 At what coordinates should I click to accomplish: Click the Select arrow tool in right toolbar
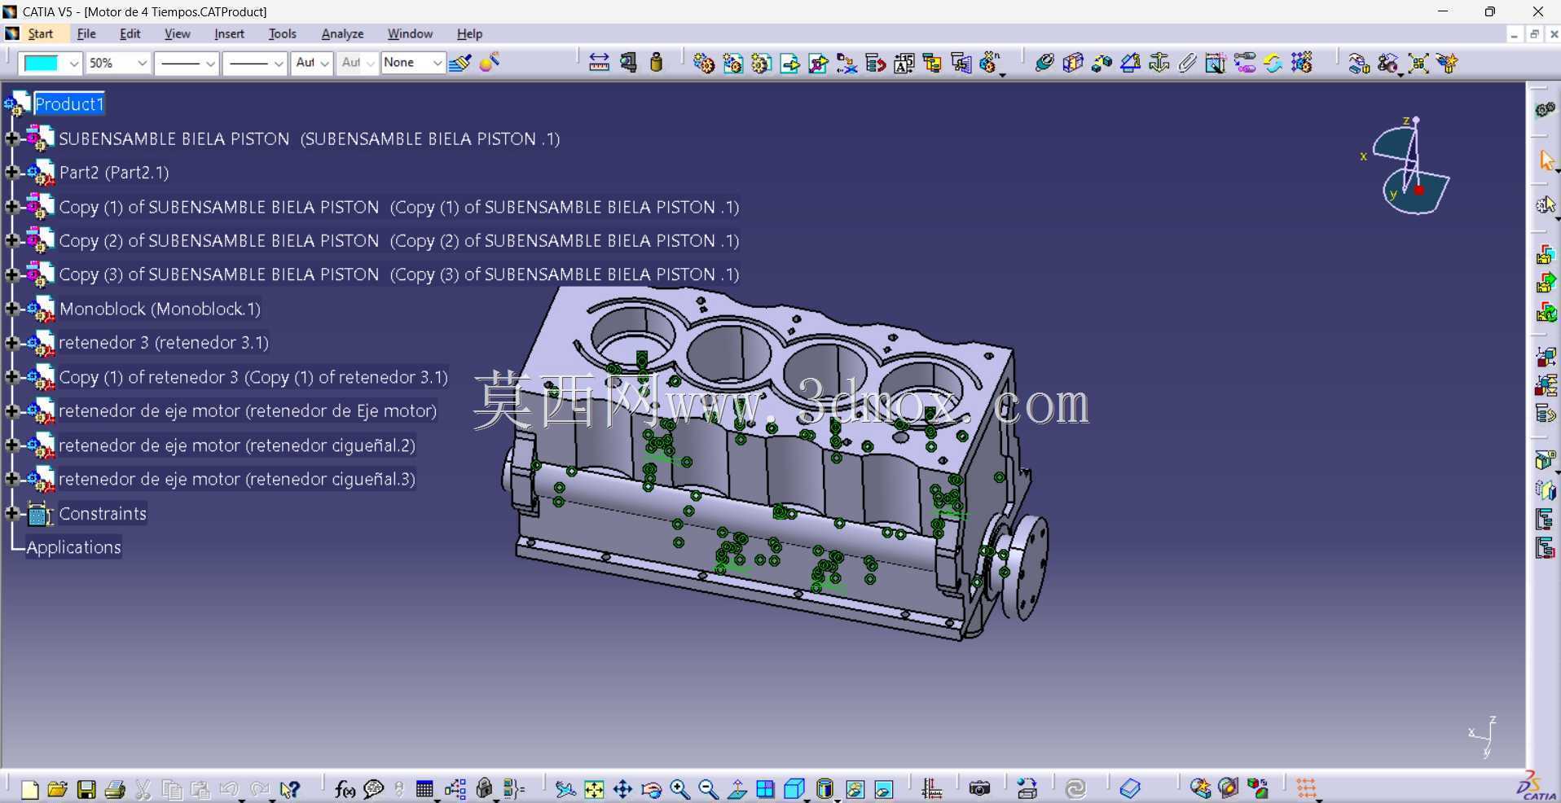[1546, 160]
